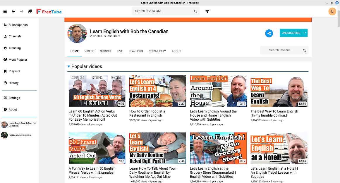Switch to the PLAYLISTS tab
This screenshot has height=183, width=340.
pyautogui.click(x=136, y=51)
